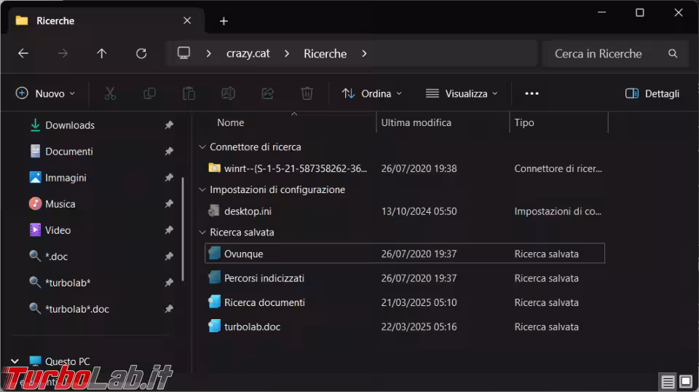Viewport: 699px width, 392px height.
Task: Open *turbolab*.doc search in sidebar
Action: coord(76,309)
